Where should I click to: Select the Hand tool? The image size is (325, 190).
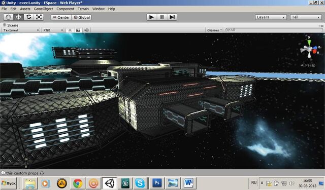pos(8,17)
